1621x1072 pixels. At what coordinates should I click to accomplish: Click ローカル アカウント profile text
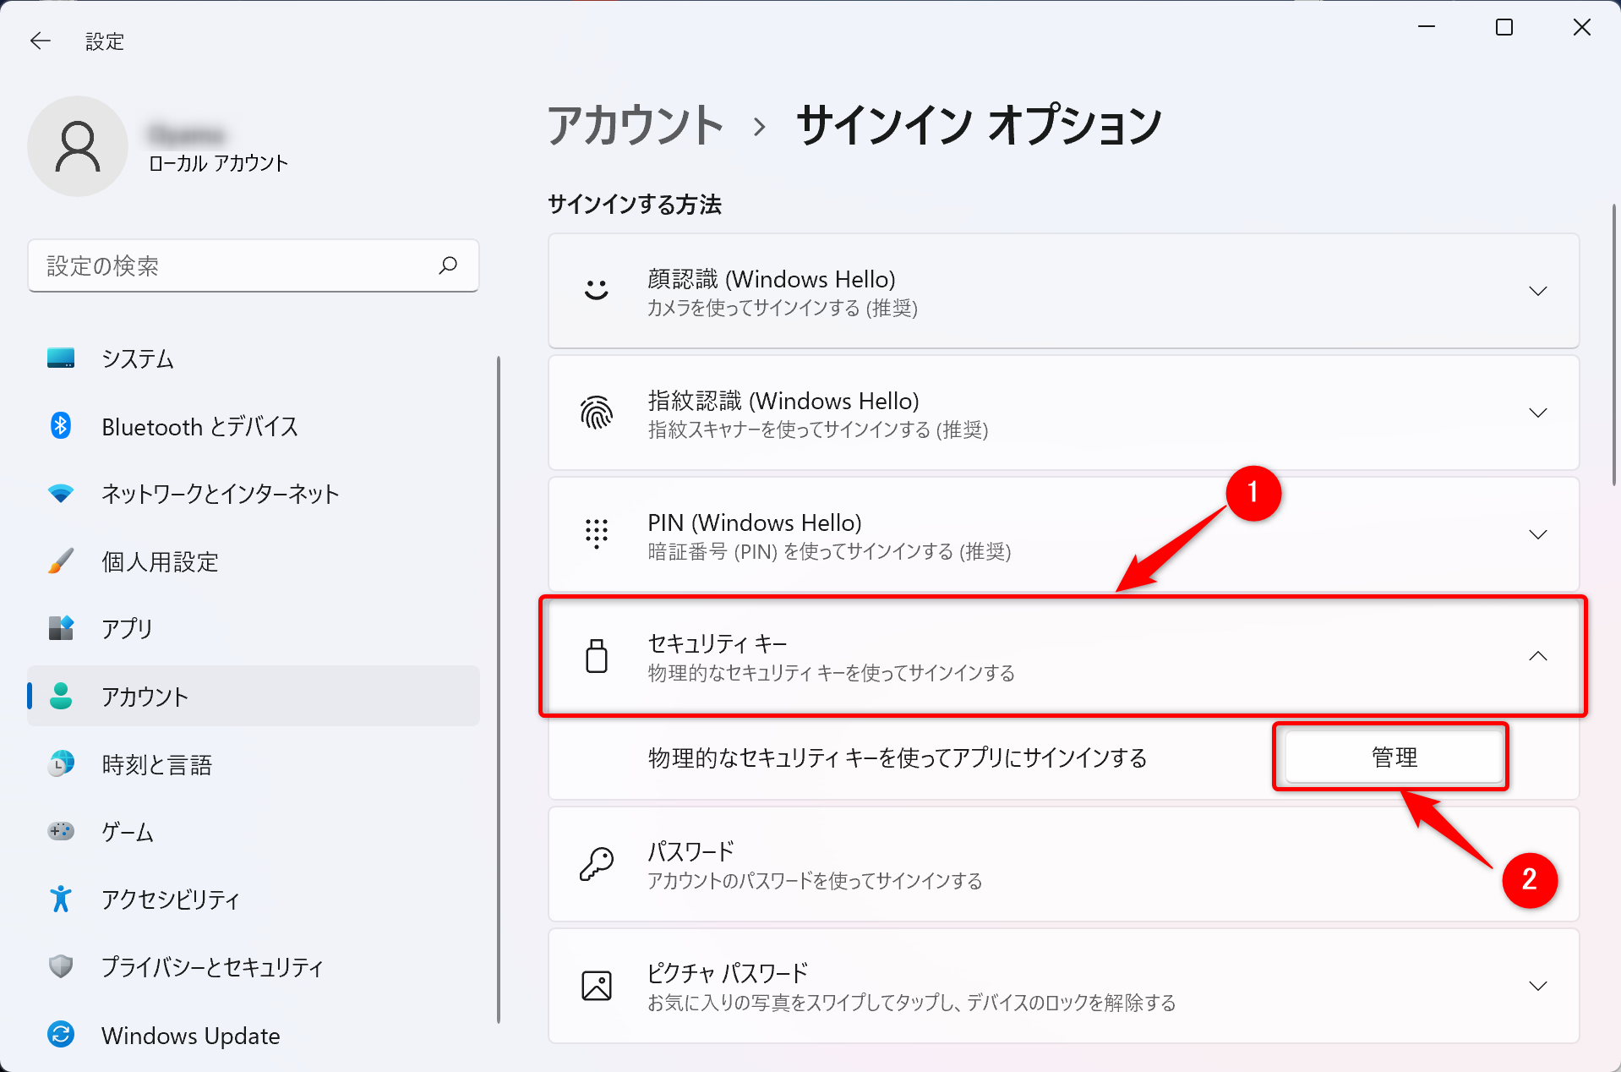(218, 163)
